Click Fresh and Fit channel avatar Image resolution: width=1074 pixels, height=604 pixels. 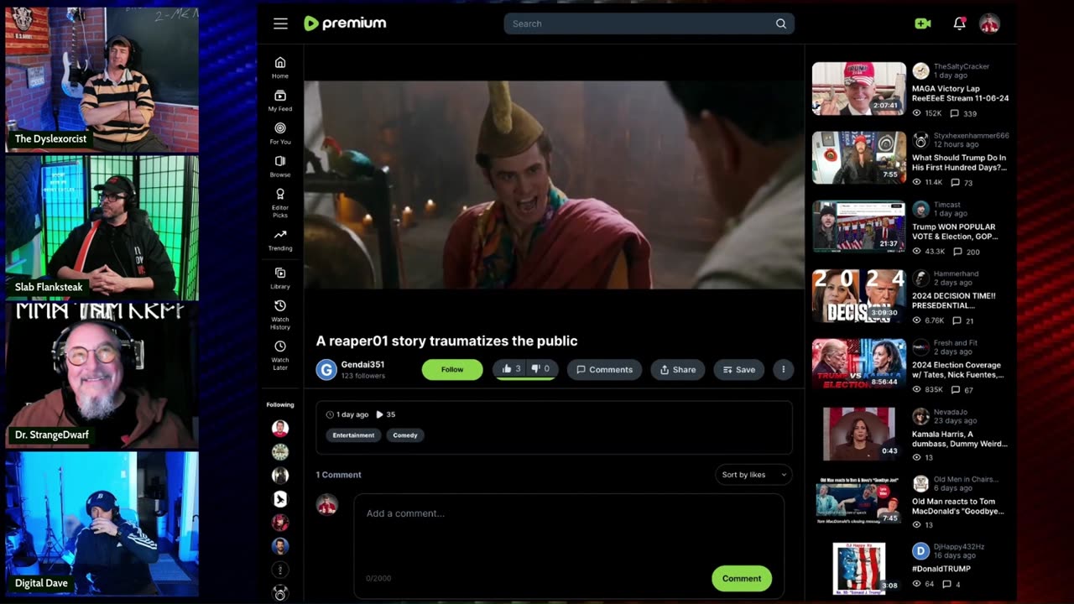pos(920,347)
